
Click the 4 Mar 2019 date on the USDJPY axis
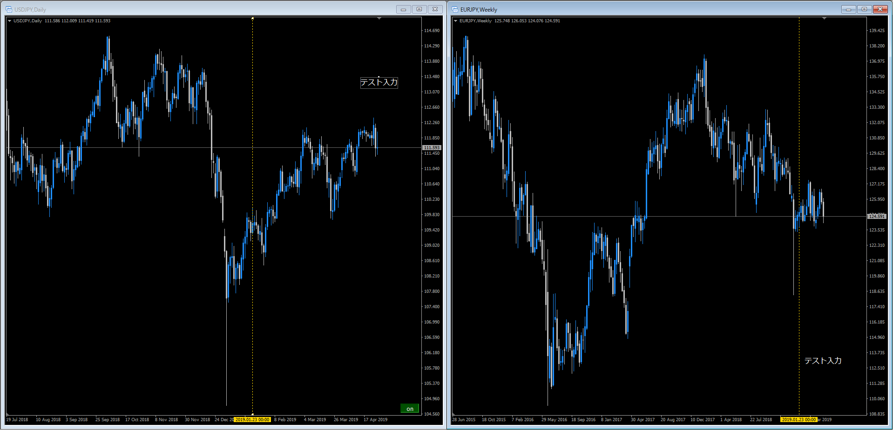tap(315, 420)
